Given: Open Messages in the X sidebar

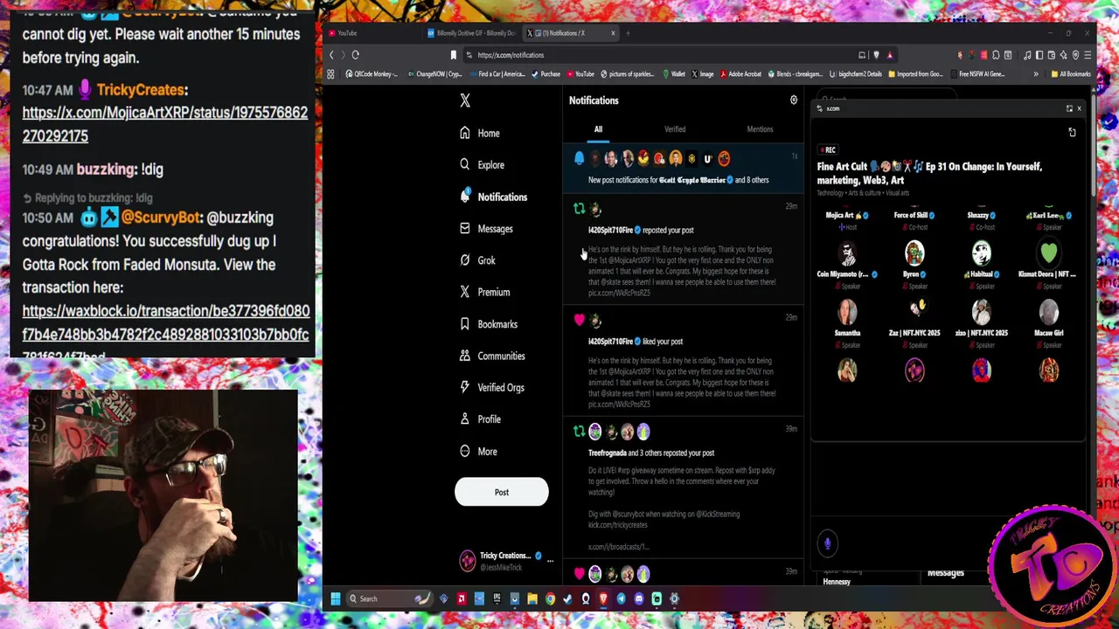Looking at the screenshot, I should pyautogui.click(x=486, y=228).
